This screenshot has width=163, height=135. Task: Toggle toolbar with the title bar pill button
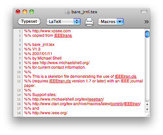point(144,12)
